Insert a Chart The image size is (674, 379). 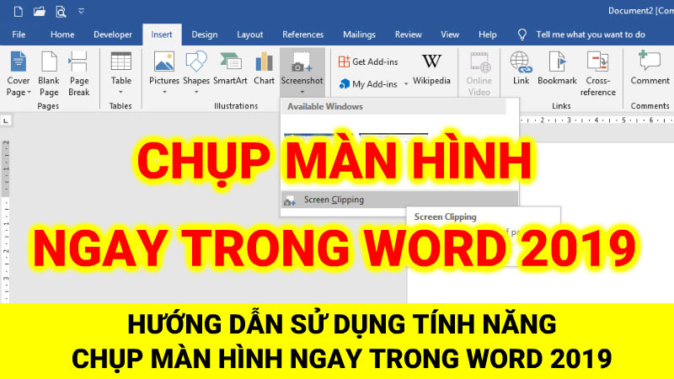[x=264, y=68]
